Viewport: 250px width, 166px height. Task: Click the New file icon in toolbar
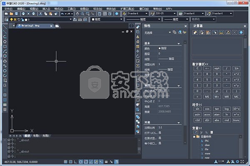[x=6, y=13]
